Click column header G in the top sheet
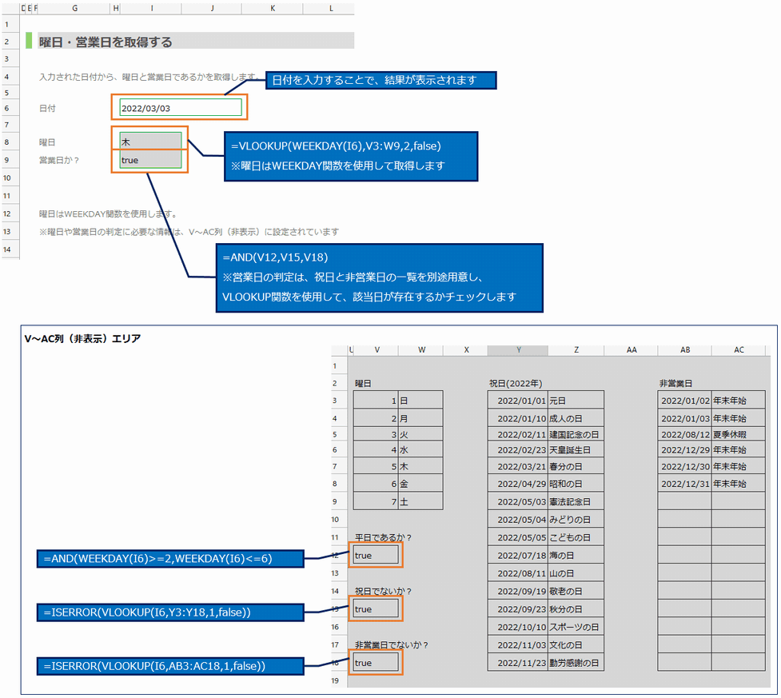The image size is (781, 698). (x=74, y=9)
